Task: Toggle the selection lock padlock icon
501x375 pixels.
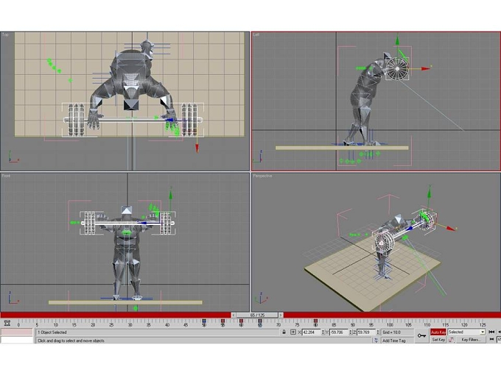Action: point(284,332)
